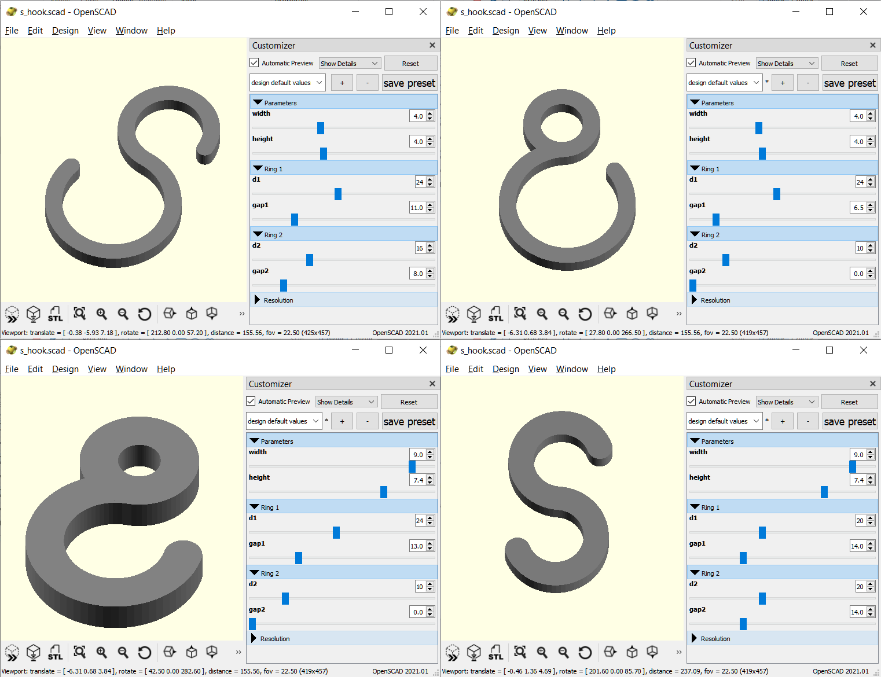Click Render icon in top-right window toolbar
Image resolution: width=881 pixels, height=677 pixels.
click(x=474, y=314)
